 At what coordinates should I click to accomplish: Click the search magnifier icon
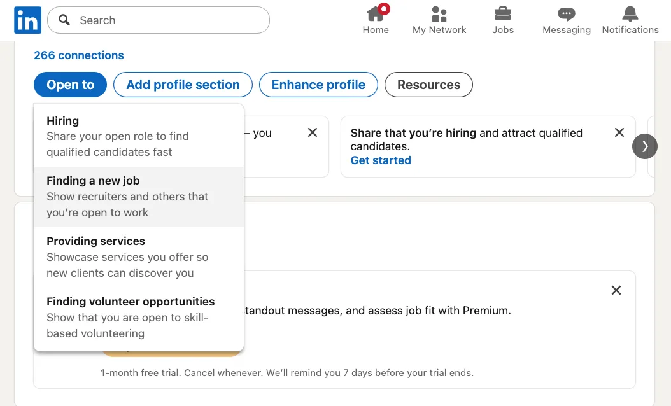64,20
